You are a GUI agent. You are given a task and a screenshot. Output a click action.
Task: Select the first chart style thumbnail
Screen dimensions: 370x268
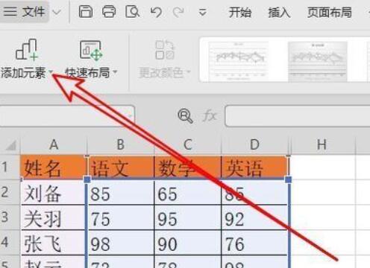pos(238,61)
